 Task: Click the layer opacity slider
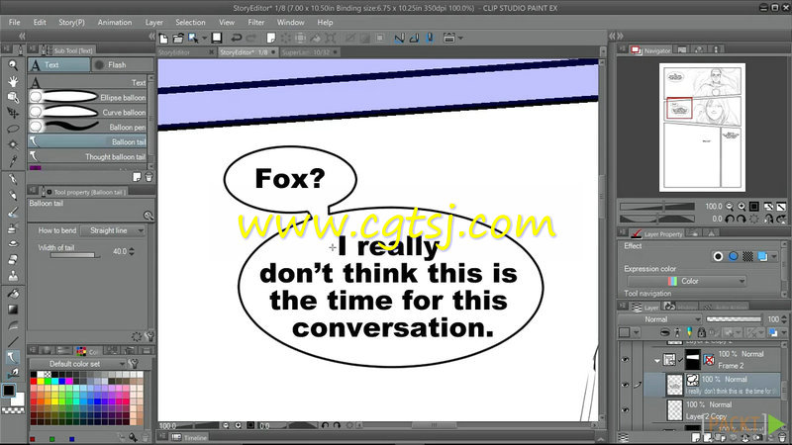coord(734,319)
